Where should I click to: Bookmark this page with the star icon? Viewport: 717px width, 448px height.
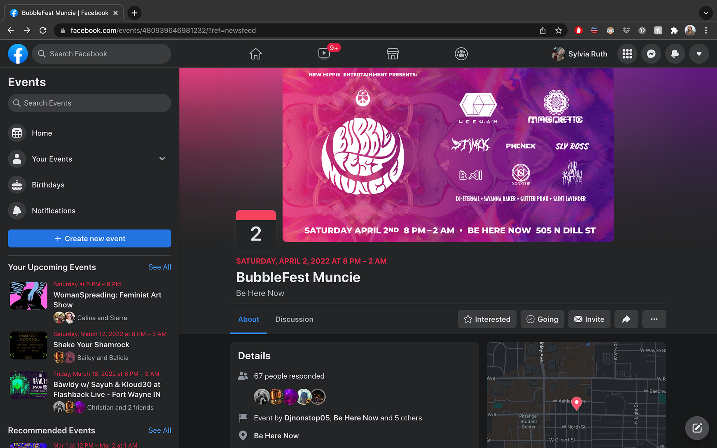coord(558,30)
